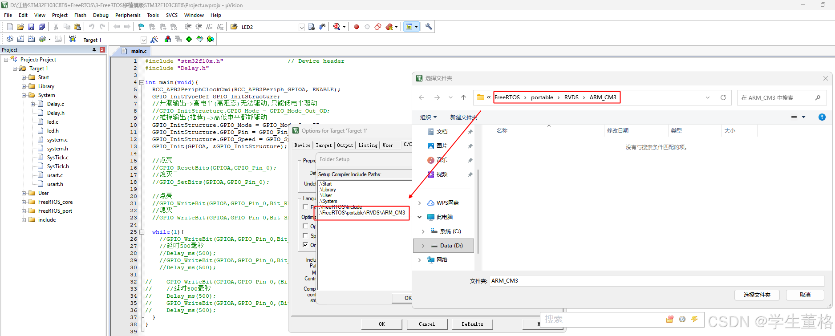Click the Build target icon
This screenshot has height=336, width=835.
pos(20,39)
